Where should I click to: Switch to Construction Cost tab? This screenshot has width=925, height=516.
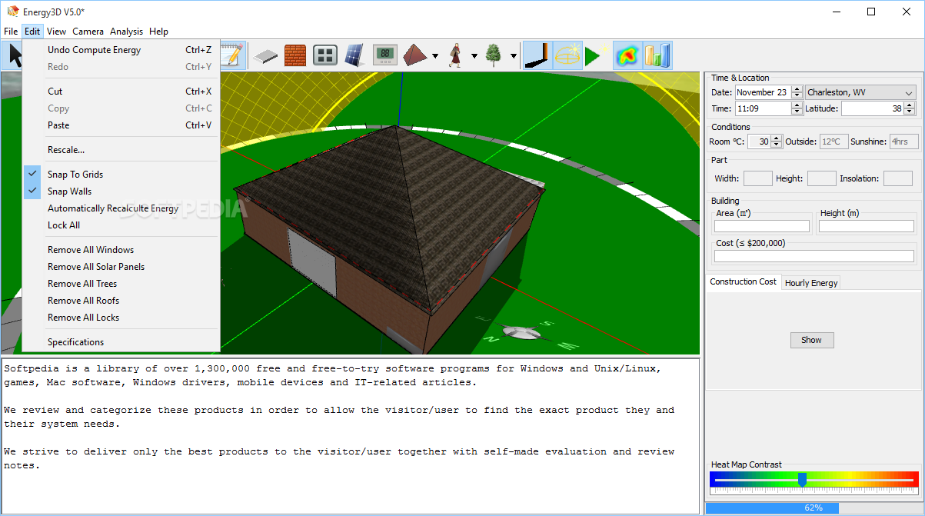tap(743, 281)
